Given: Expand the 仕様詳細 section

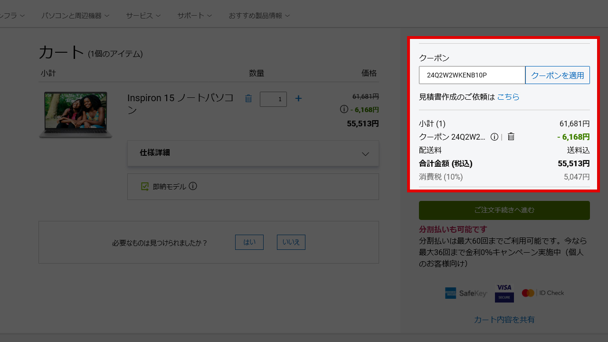Looking at the screenshot, I should pyautogui.click(x=253, y=153).
